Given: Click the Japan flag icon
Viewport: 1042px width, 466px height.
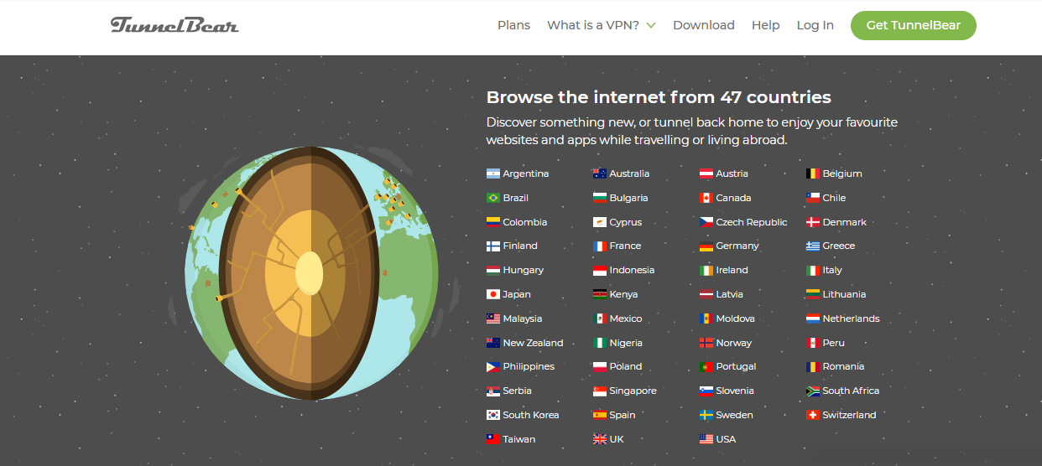Looking at the screenshot, I should click(493, 295).
